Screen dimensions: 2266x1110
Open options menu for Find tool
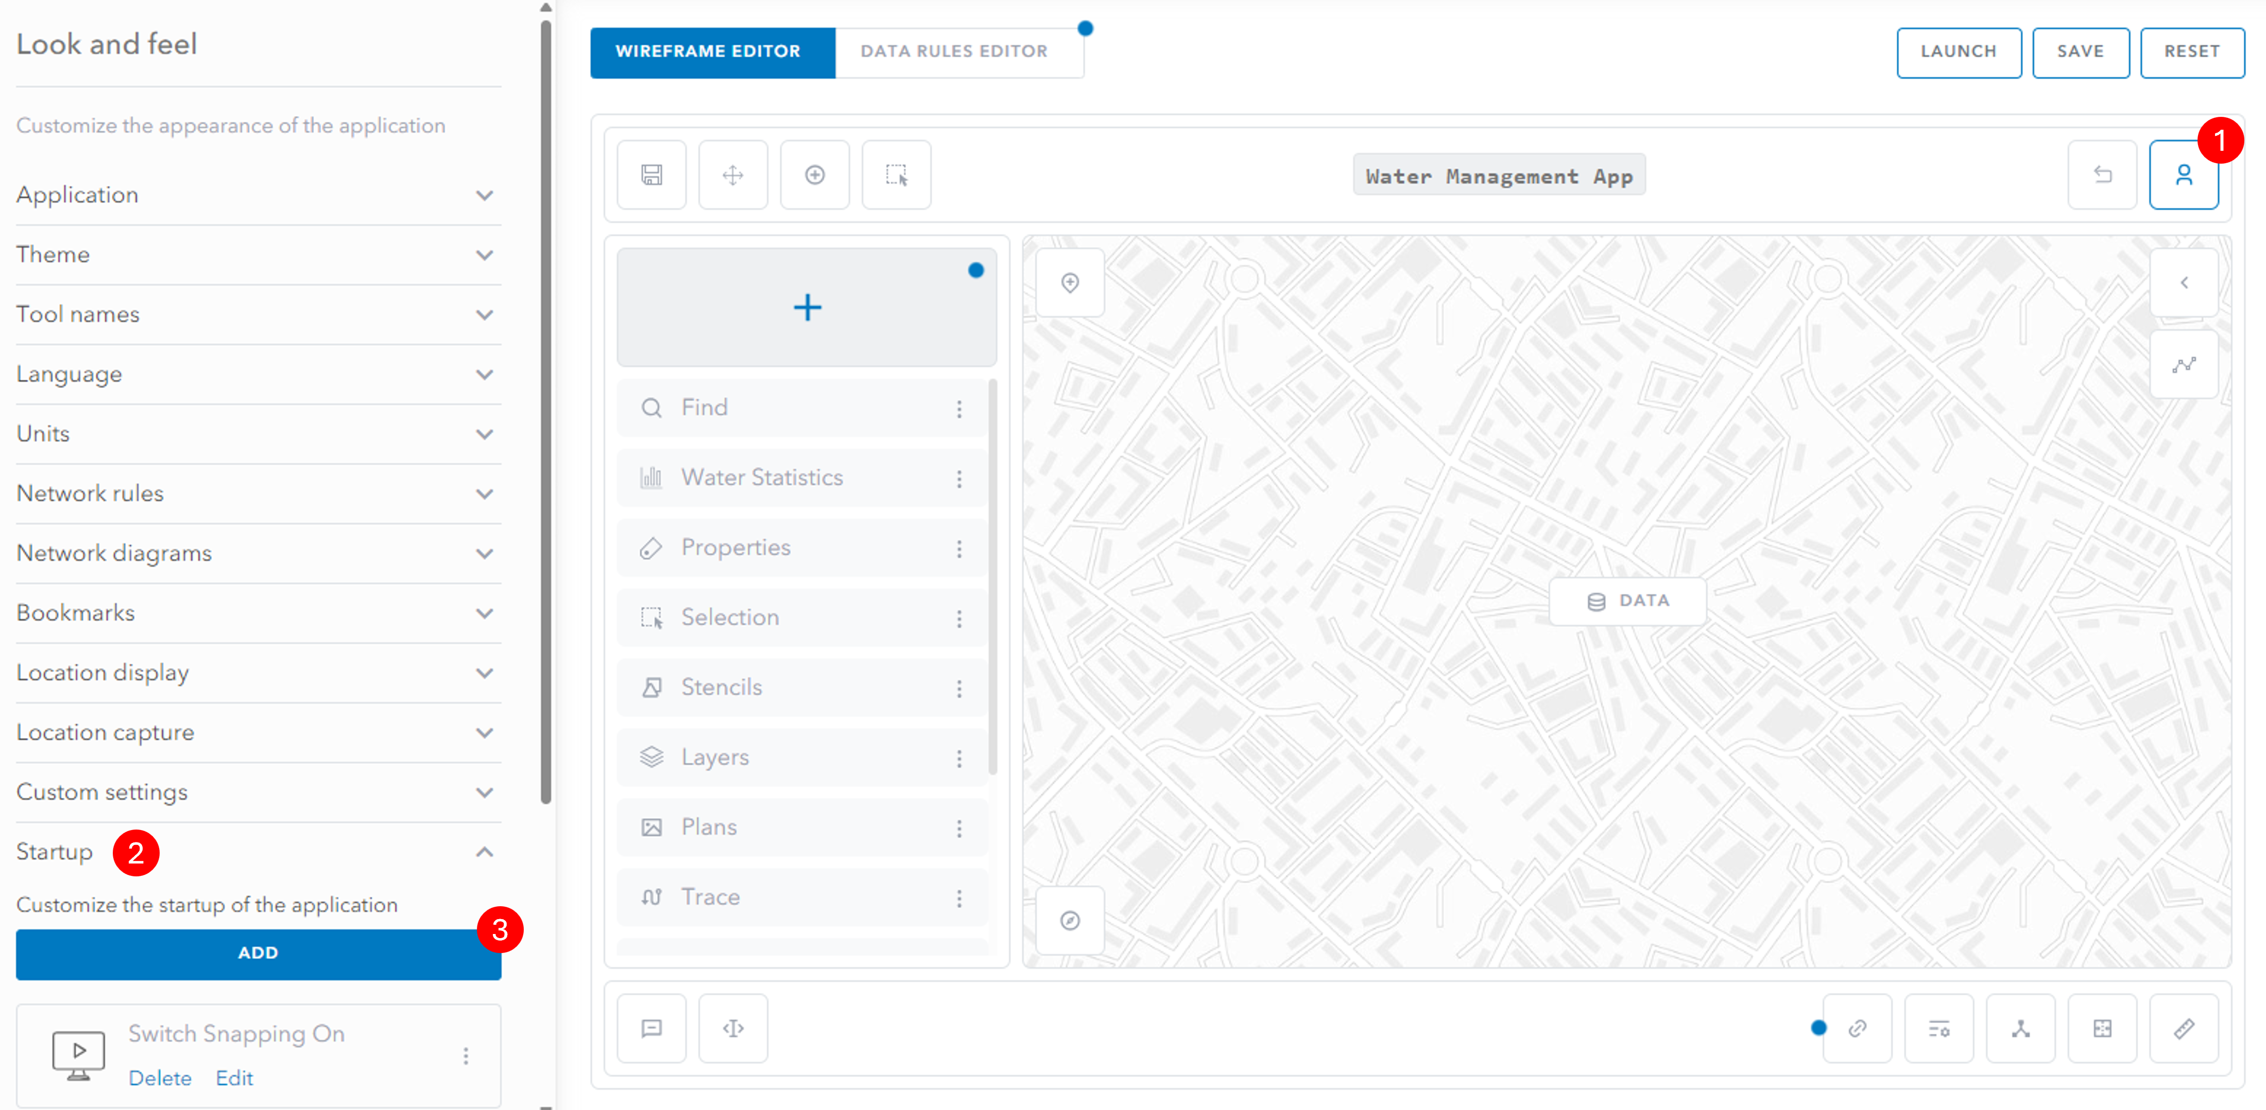click(x=959, y=409)
